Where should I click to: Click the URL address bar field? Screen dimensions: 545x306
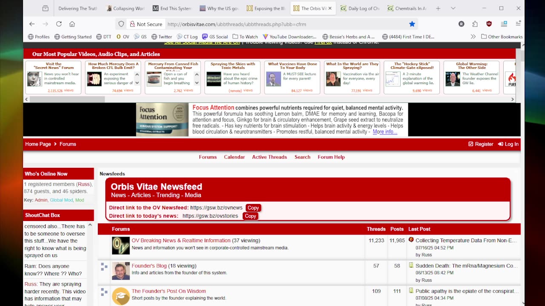coord(285,24)
